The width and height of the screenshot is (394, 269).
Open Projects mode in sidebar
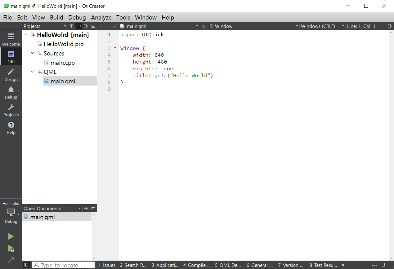pyautogui.click(x=11, y=110)
